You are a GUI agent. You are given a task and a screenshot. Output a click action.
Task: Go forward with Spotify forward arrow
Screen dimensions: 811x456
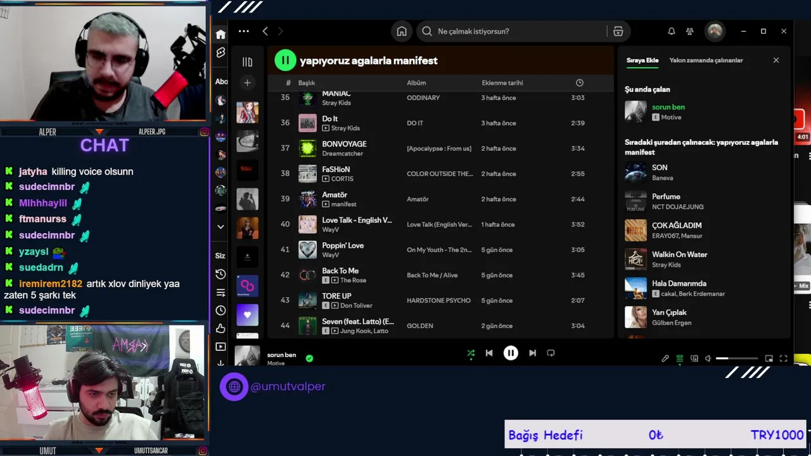280,31
